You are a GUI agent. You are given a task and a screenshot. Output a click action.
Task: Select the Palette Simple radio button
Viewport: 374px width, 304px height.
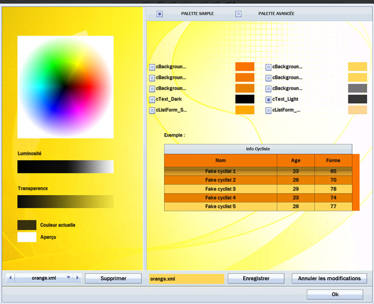(x=160, y=14)
